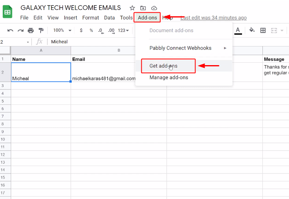Select the Message header cell
This screenshot has width=289, height=199.
pyautogui.click(x=276, y=59)
